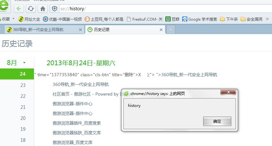
Task: Open the Google 学术搜索 bookmark
Action: click(200, 19)
